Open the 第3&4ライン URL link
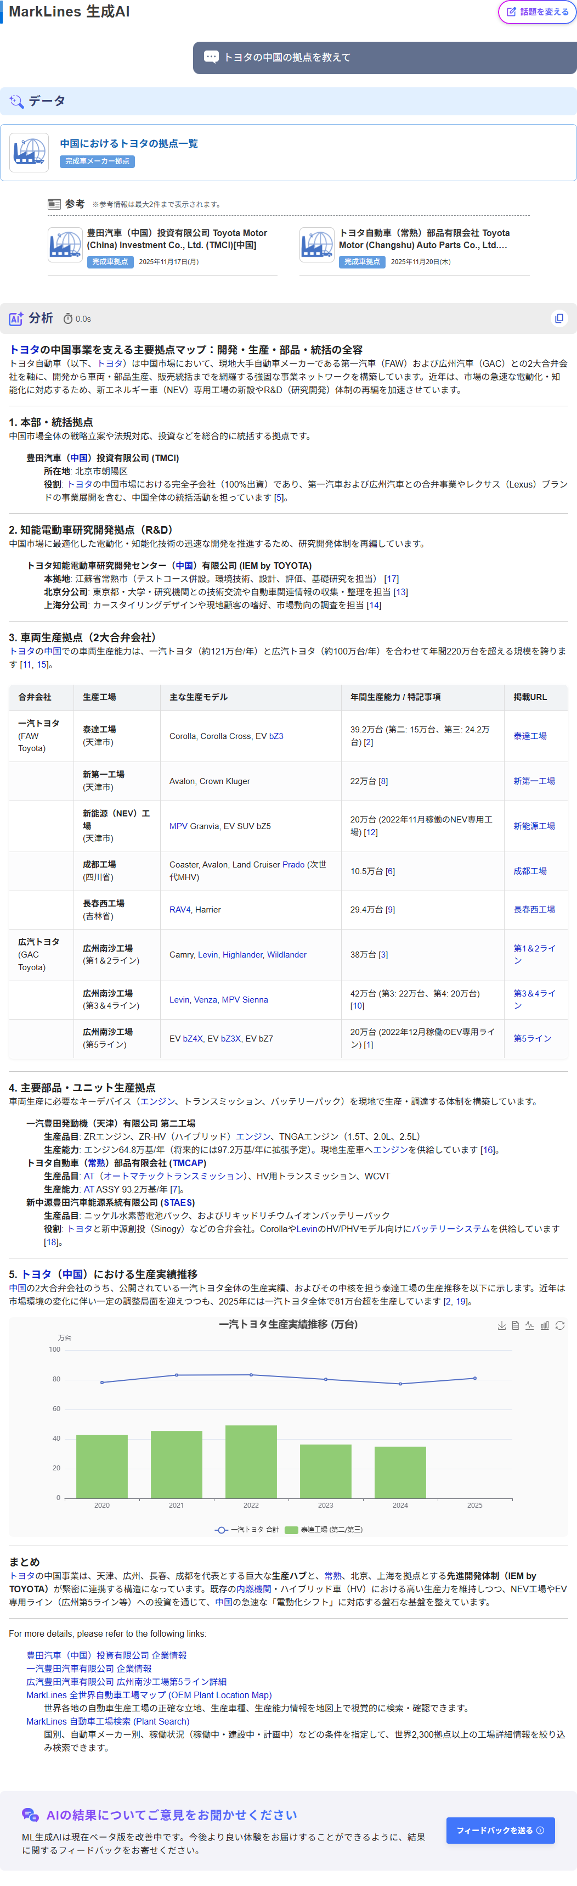 pos(535,999)
